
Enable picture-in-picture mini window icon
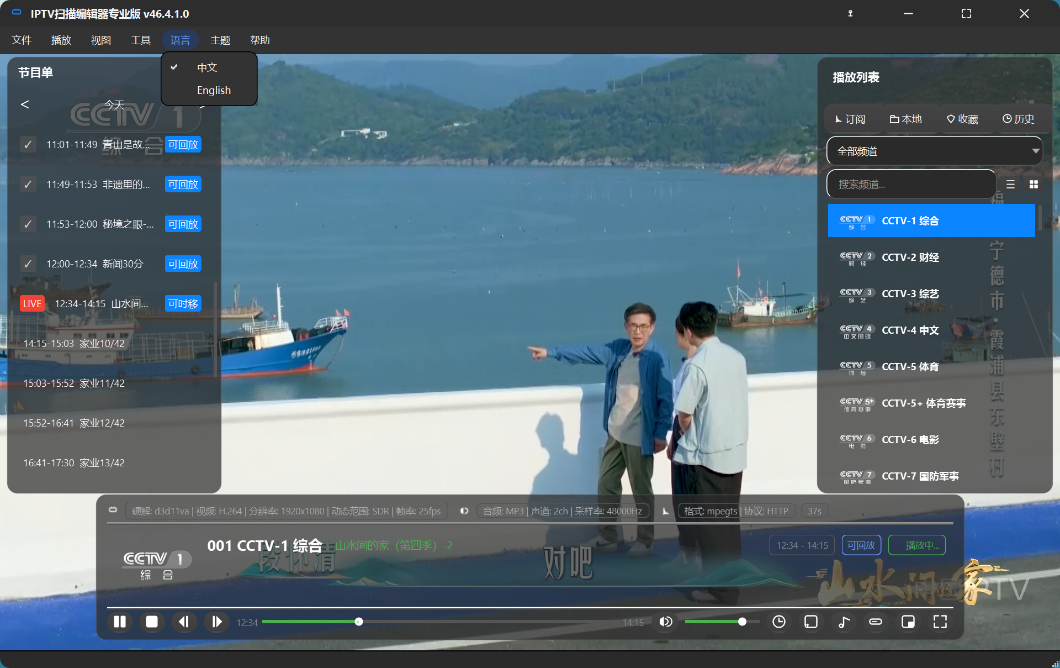(908, 622)
